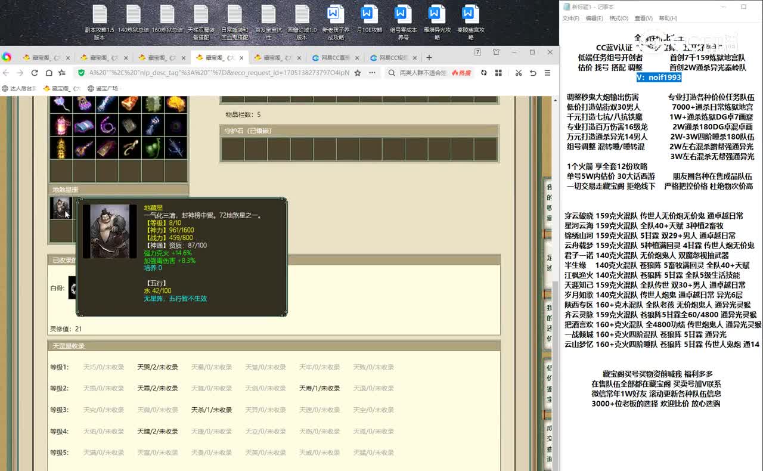Bookmark this page with the star icon
Image resolution: width=763 pixels, height=471 pixels.
pos(358,73)
